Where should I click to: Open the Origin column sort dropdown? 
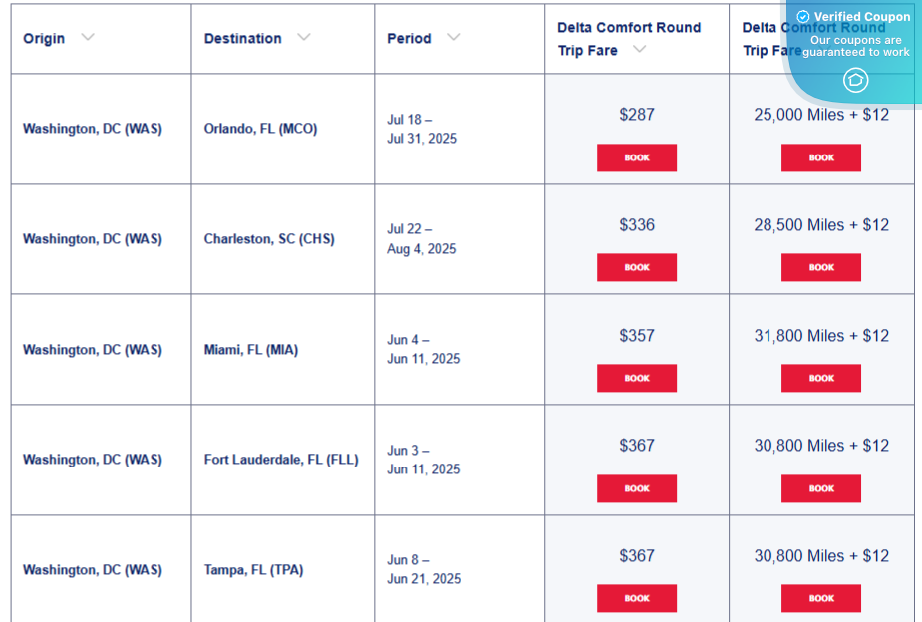pyautogui.click(x=87, y=38)
